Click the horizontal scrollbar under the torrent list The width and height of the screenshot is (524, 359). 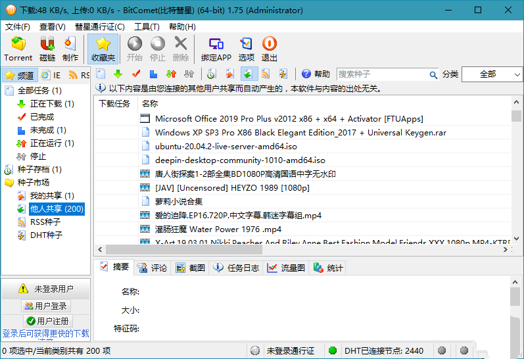(x=302, y=250)
